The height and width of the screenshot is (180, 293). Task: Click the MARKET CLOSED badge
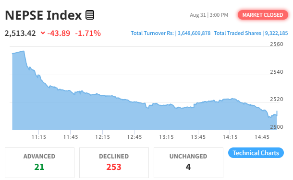coord(263,15)
